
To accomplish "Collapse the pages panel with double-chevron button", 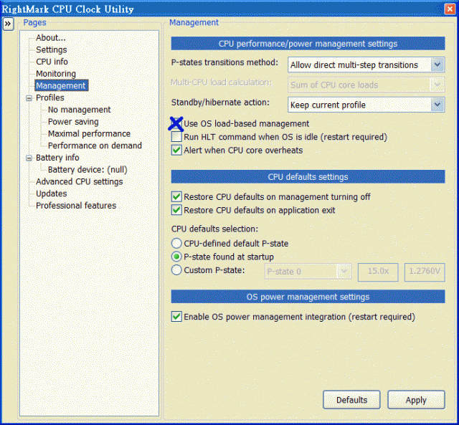I will 8,24.
